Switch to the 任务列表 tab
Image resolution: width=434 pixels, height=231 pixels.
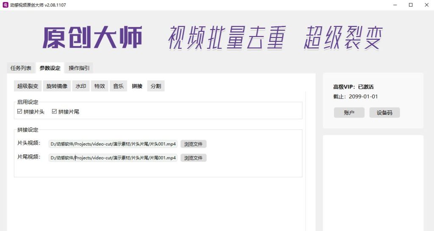coord(21,68)
